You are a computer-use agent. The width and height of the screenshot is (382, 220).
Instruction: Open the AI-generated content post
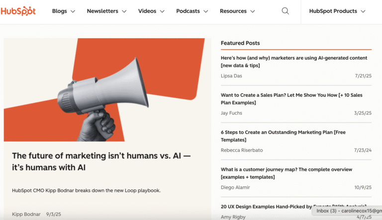point(294,61)
